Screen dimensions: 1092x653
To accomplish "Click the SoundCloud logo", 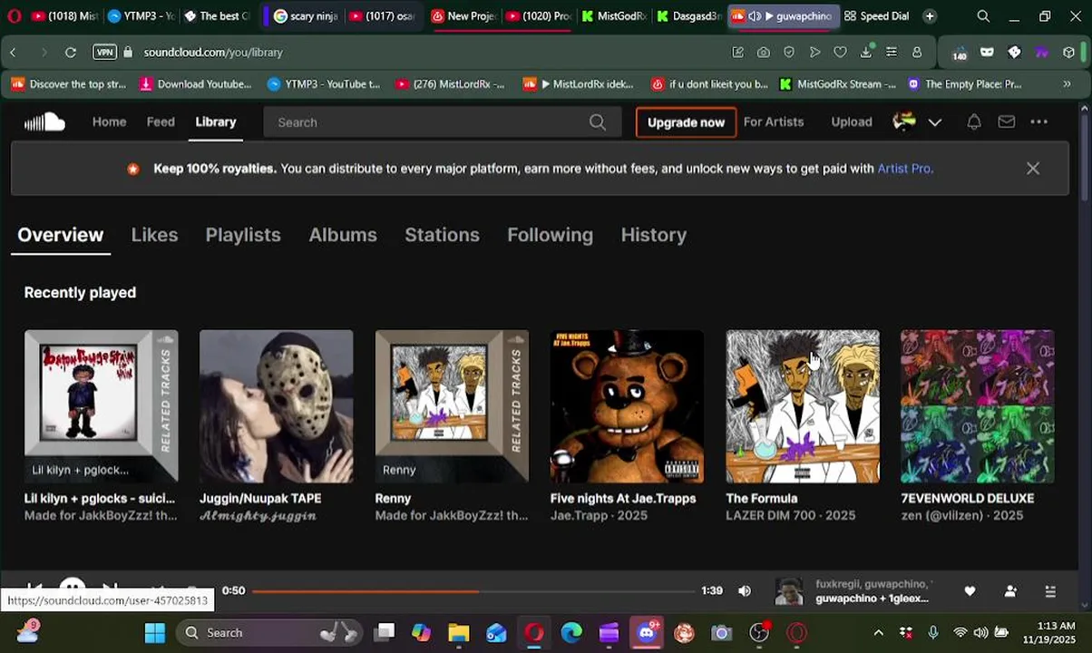I will click(44, 122).
